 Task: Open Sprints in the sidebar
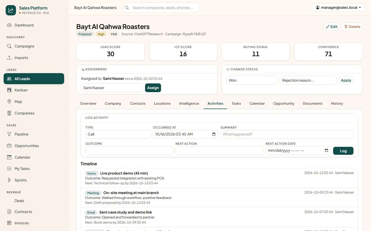click(34, 180)
